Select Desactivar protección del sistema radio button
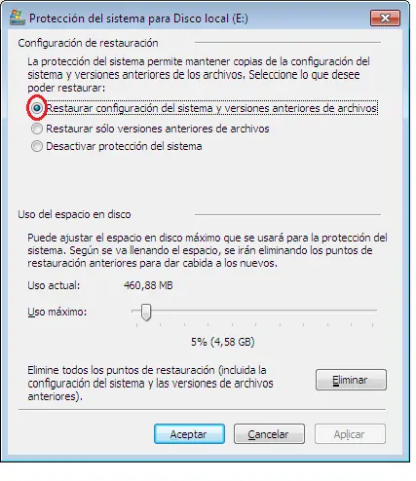The height and width of the screenshot is (481, 416). 37,146
